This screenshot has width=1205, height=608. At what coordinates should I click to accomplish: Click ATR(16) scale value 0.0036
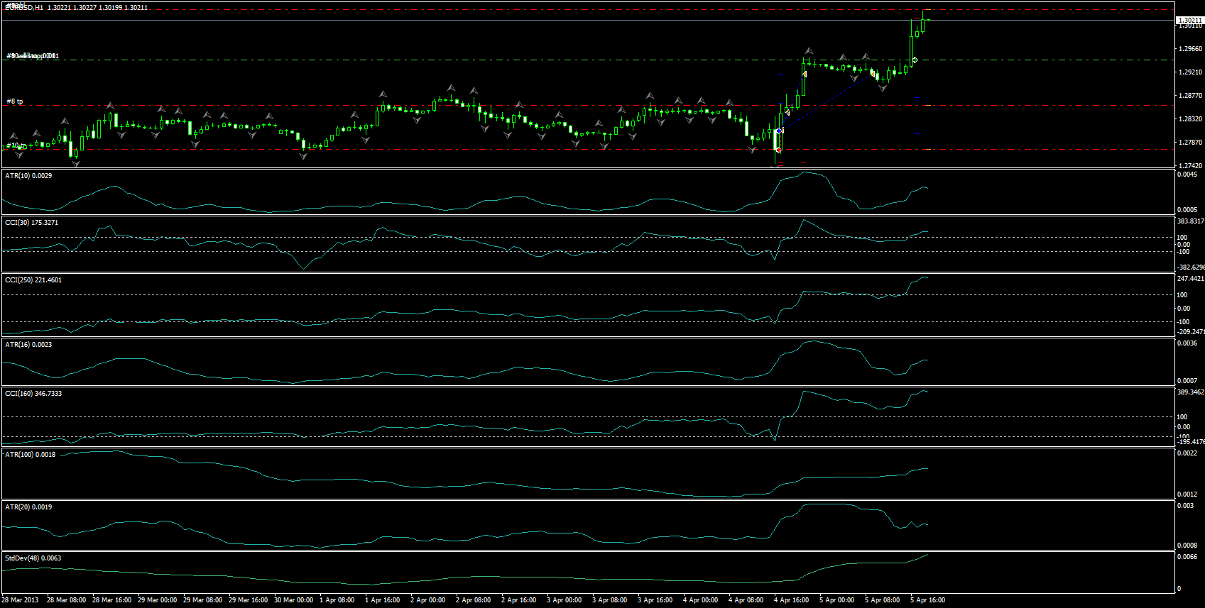1187,343
